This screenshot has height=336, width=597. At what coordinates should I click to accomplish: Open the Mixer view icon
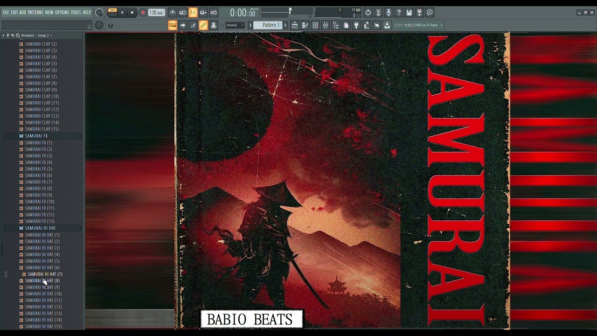(326, 25)
